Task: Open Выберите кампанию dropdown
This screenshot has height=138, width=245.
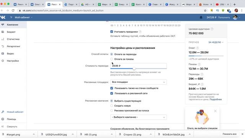Action: 139,117
